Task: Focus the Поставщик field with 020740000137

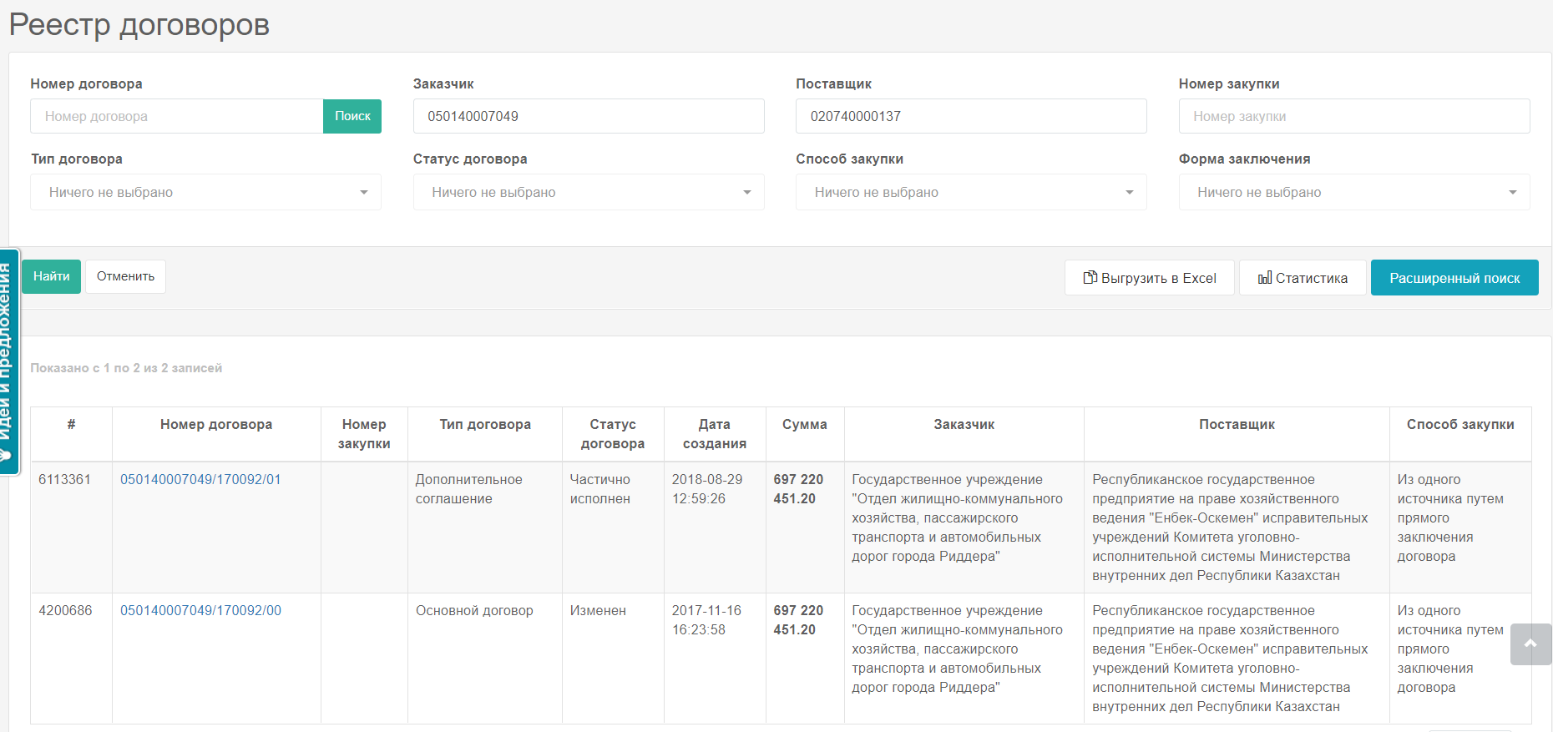Action: (971, 116)
